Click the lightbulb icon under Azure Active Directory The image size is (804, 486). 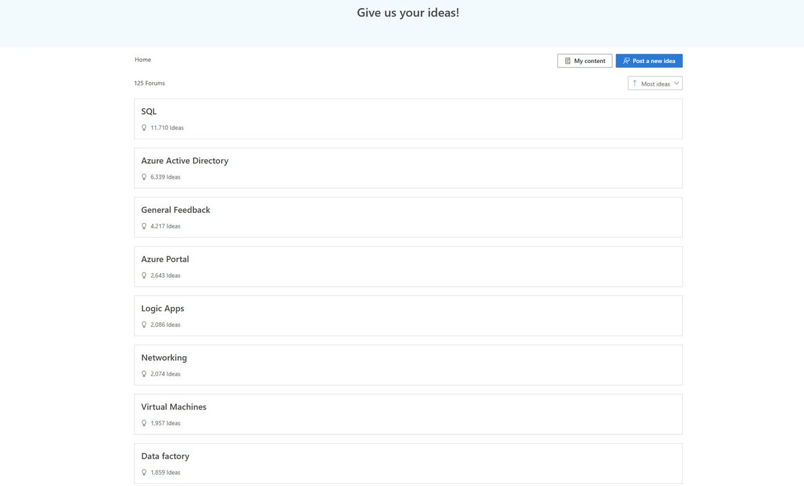click(x=144, y=177)
